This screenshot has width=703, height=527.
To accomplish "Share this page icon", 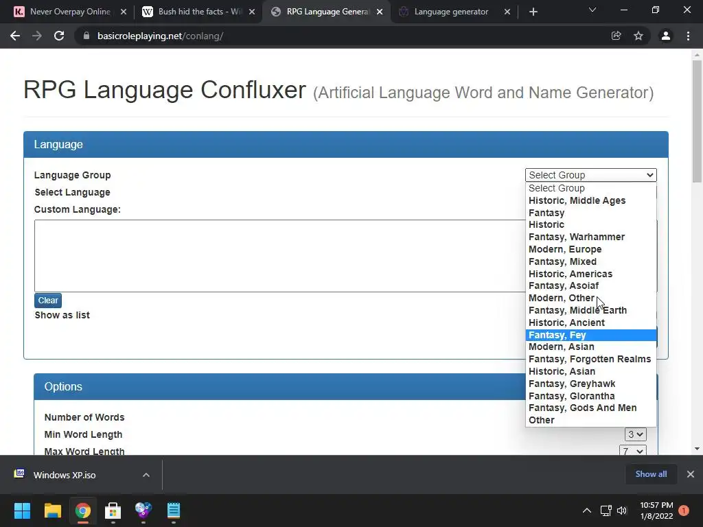I will pos(616,36).
